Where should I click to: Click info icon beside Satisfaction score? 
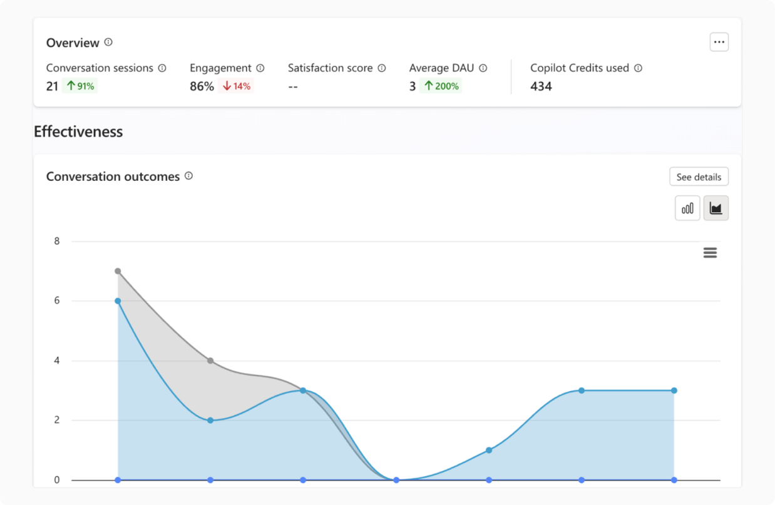point(382,68)
